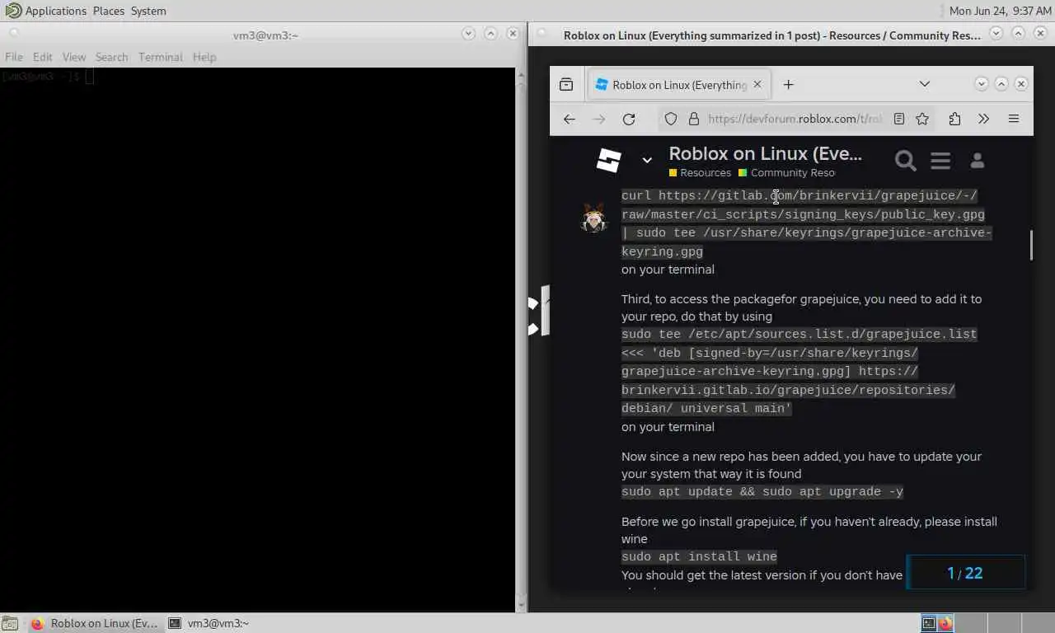Click the terminal window scrollbar
The height and width of the screenshot is (633, 1055).
pos(520,340)
